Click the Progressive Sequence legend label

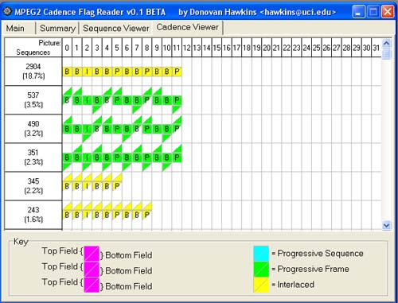pyautogui.click(x=320, y=254)
